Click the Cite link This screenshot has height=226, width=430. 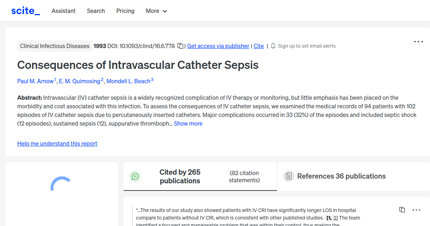tap(258, 46)
